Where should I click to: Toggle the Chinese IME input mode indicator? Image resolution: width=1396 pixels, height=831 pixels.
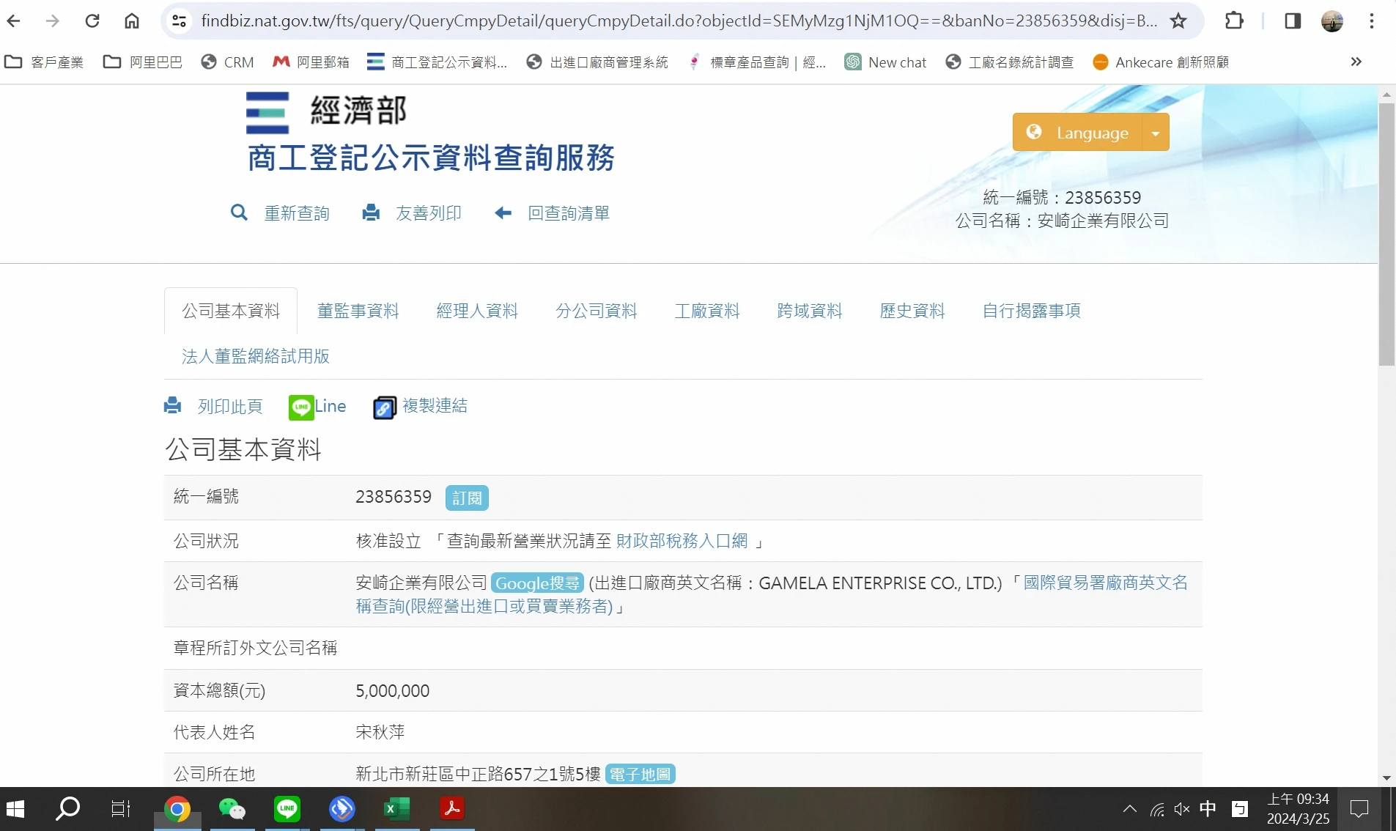coord(1208,808)
